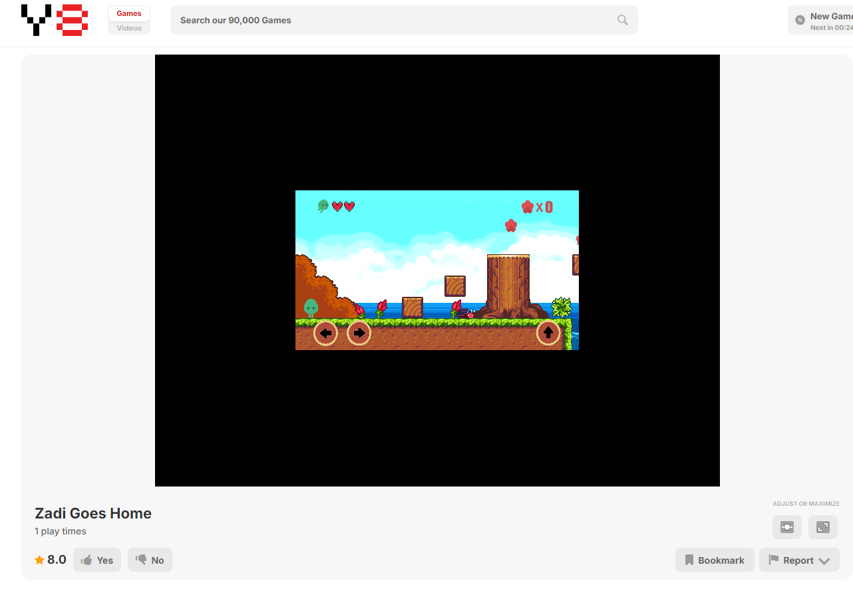
Task: Toggle Bookmark for this game
Action: click(x=715, y=560)
